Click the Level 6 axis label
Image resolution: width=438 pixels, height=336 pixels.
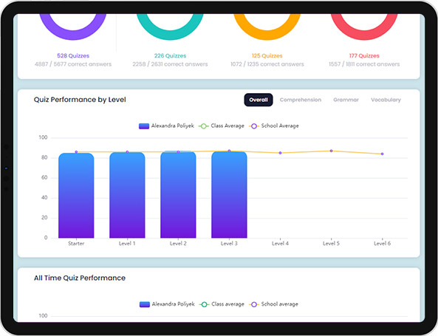click(x=382, y=243)
